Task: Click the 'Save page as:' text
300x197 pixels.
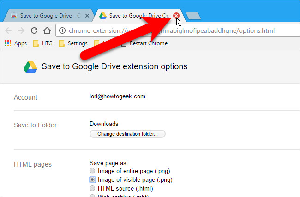Action: point(108,163)
